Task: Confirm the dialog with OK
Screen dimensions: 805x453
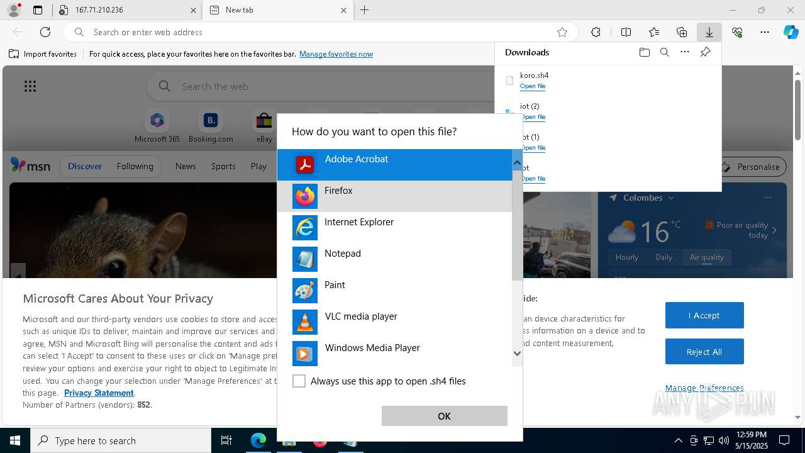Action: click(444, 416)
